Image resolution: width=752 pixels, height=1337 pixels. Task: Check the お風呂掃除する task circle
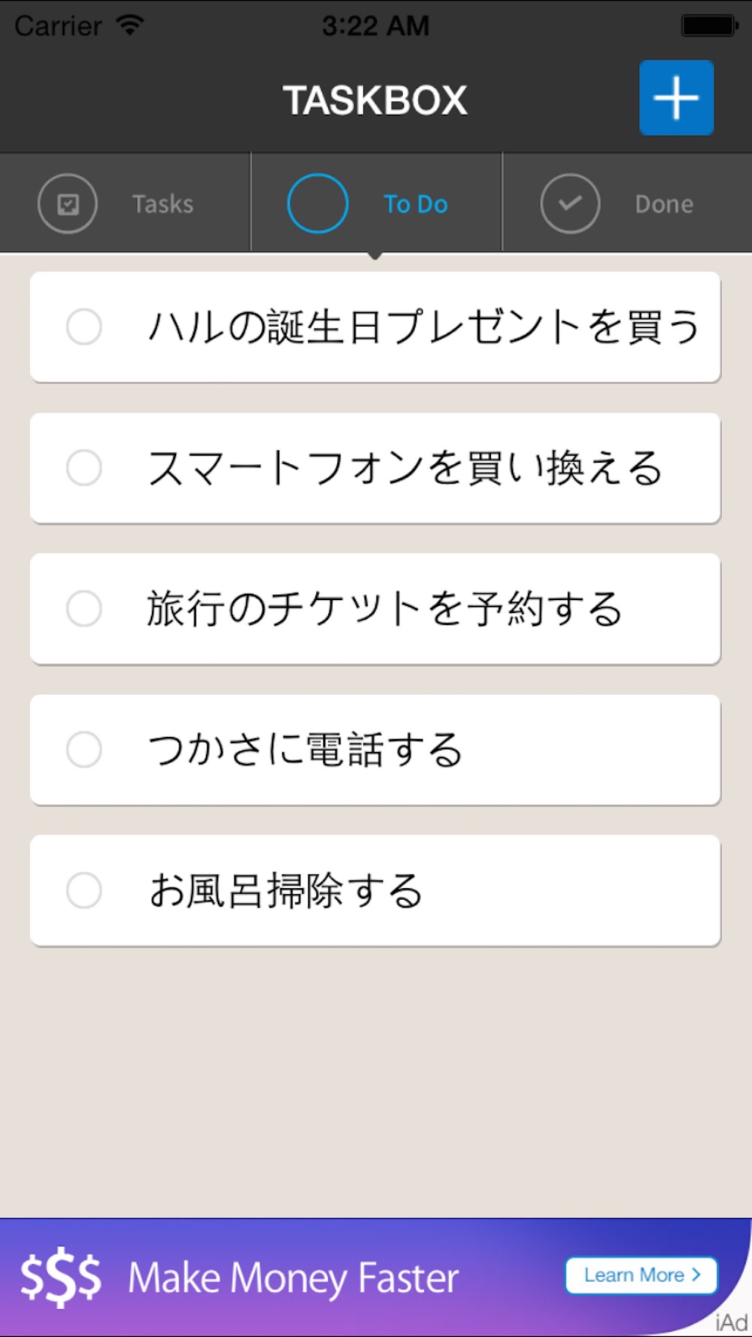84,890
